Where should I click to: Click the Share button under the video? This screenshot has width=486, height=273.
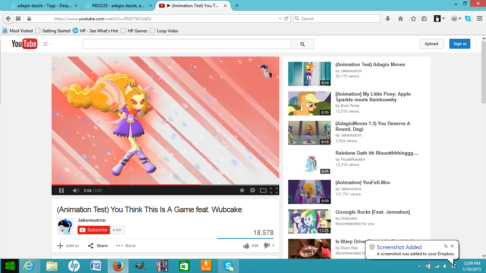pyautogui.click(x=98, y=246)
